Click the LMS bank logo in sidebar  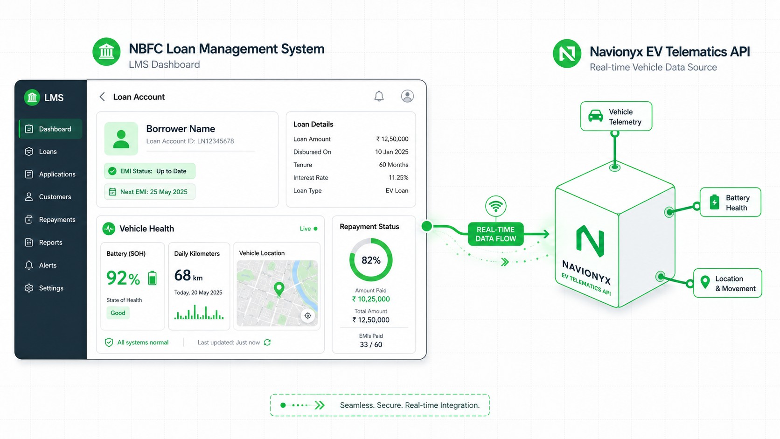32,98
